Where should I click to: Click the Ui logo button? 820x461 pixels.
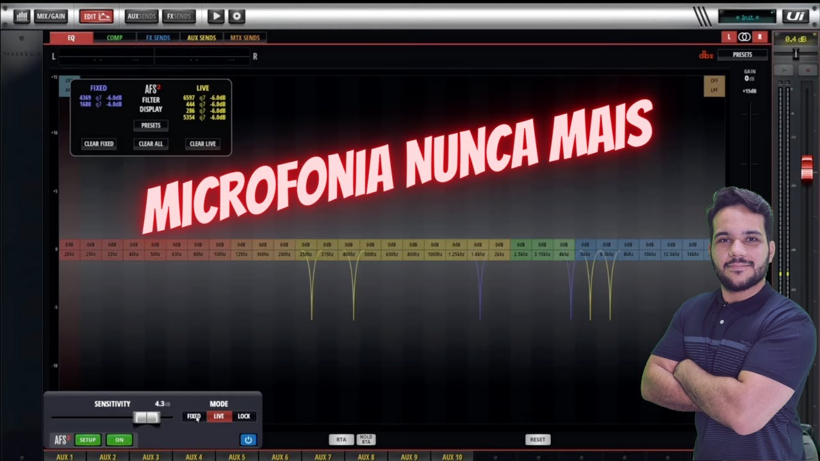click(x=796, y=17)
